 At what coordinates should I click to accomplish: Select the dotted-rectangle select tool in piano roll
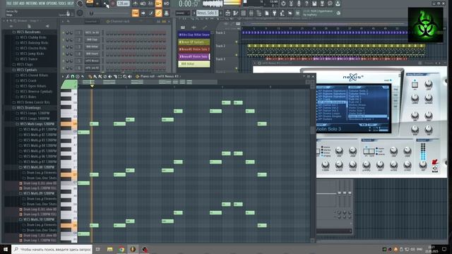[120, 77]
